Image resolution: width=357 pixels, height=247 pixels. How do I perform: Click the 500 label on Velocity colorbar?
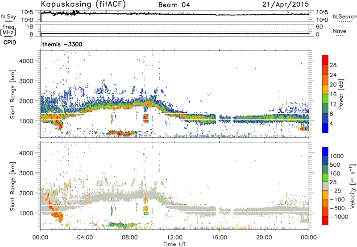click(336, 165)
